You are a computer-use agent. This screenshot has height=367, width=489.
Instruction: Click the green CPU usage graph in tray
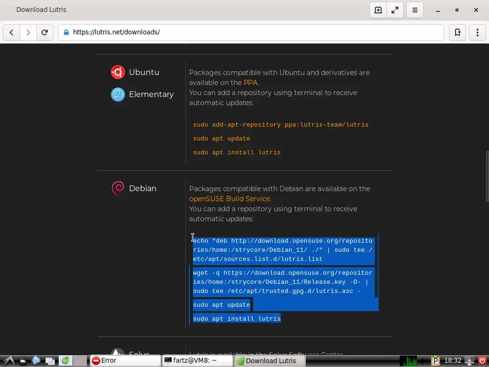pyautogui.click(x=408, y=361)
